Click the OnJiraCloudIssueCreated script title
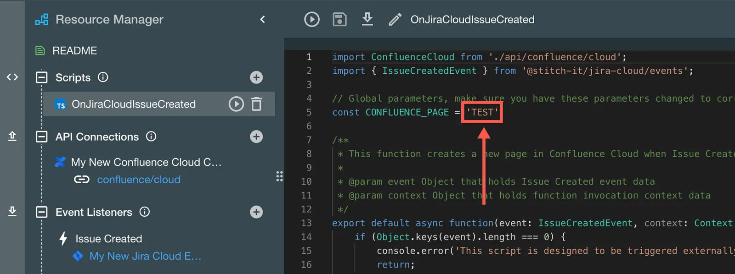 [x=472, y=19]
